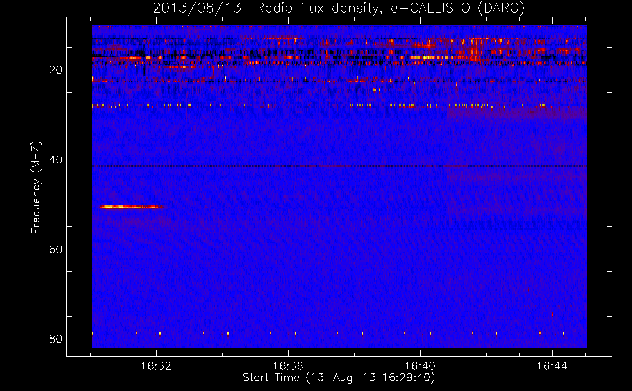Click the 80 MHz frequency tick label
Image resolution: width=632 pixels, height=391 pixels.
[56, 339]
